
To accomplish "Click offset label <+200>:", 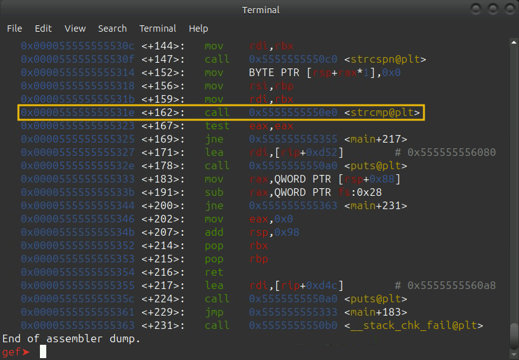I will [x=163, y=205].
